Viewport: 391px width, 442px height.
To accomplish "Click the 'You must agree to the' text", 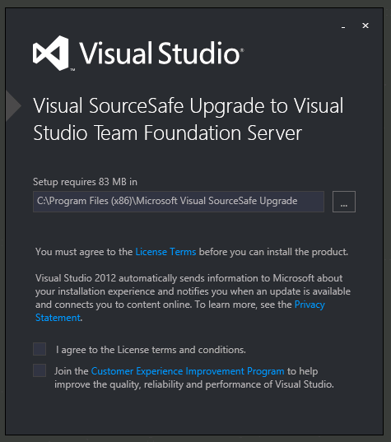I will (x=84, y=252).
